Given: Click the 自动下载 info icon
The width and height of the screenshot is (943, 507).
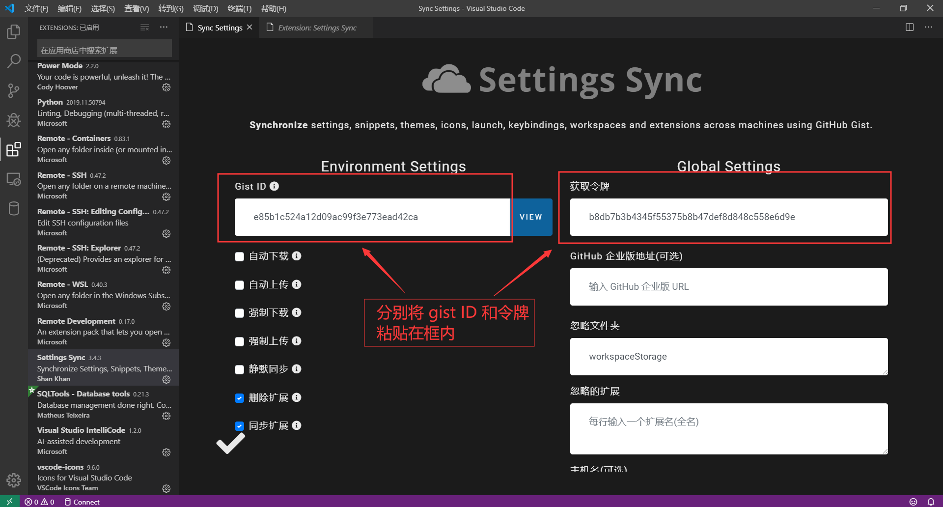Looking at the screenshot, I should 297,256.
